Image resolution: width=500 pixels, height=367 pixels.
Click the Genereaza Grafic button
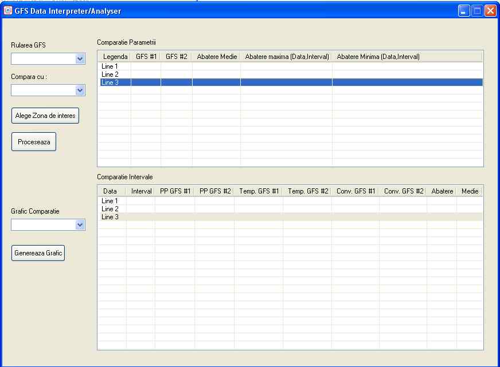[x=38, y=253]
